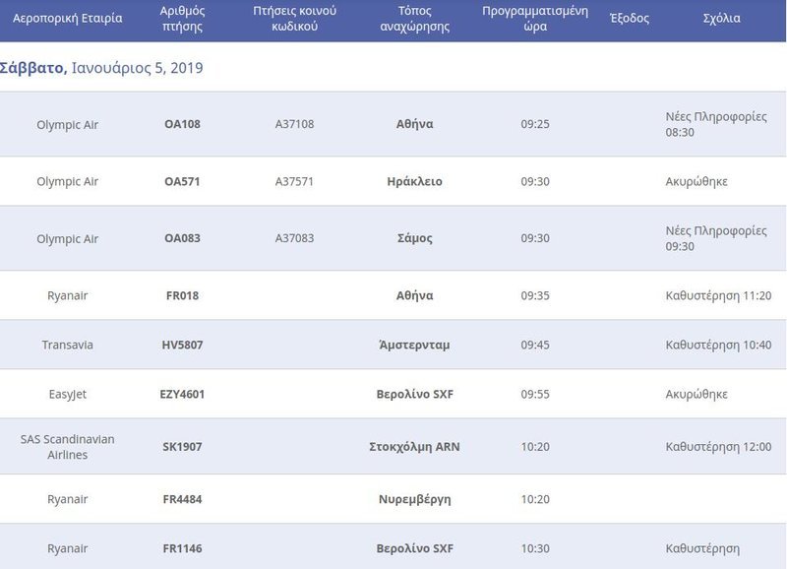This screenshot has height=569, width=787.
Task: Select the Στοκχόλμη ARN destination
Action: point(415,447)
